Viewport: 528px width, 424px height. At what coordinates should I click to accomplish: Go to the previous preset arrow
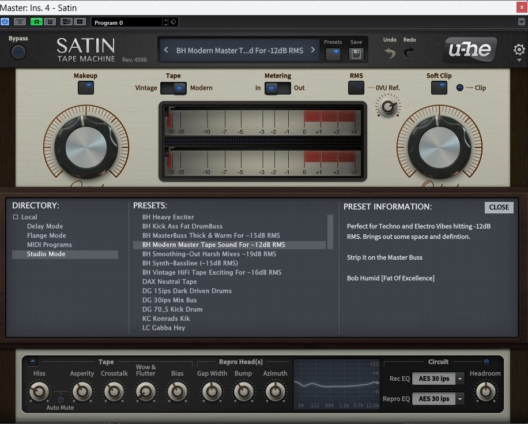(166, 50)
